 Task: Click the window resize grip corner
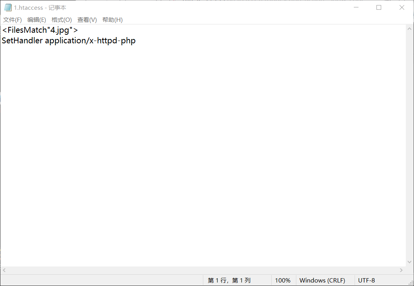point(410,283)
